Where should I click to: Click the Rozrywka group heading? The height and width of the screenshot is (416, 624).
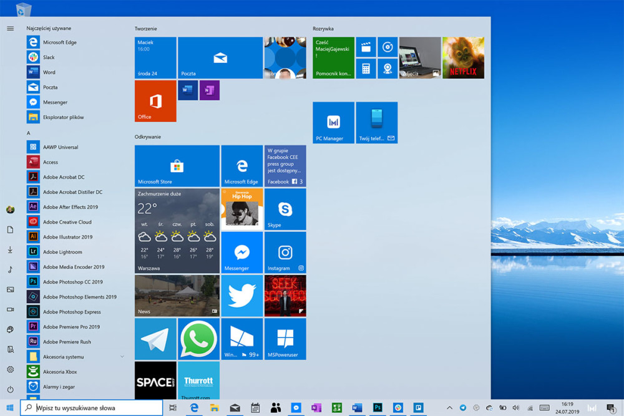(323, 29)
